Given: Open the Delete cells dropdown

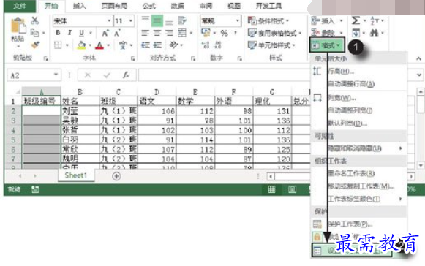Looking at the screenshot, I should pyautogui.click(x=326, y=33).
